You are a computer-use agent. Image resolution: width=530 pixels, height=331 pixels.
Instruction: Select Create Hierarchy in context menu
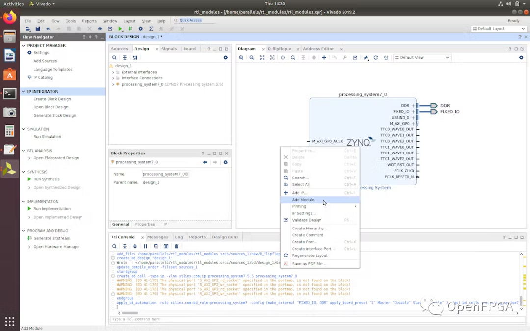pos(309,229)
